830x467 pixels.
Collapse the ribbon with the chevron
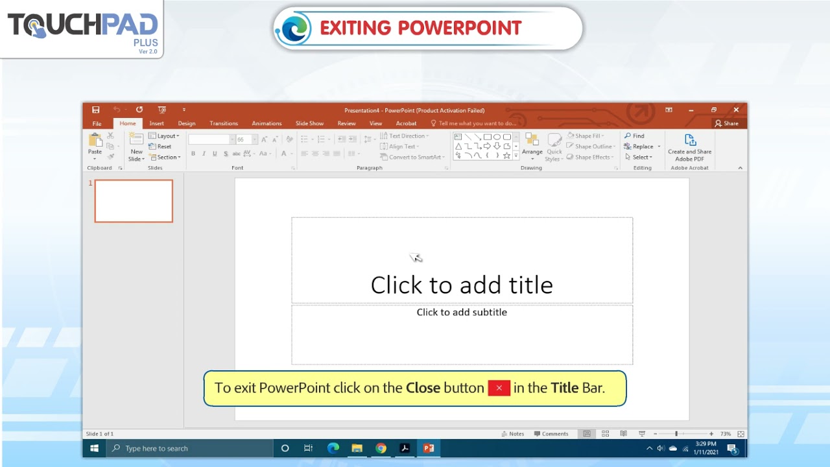click(740, 168)
